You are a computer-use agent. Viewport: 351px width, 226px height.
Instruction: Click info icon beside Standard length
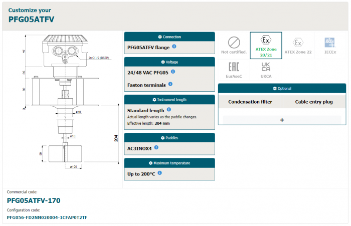(168, 110)
